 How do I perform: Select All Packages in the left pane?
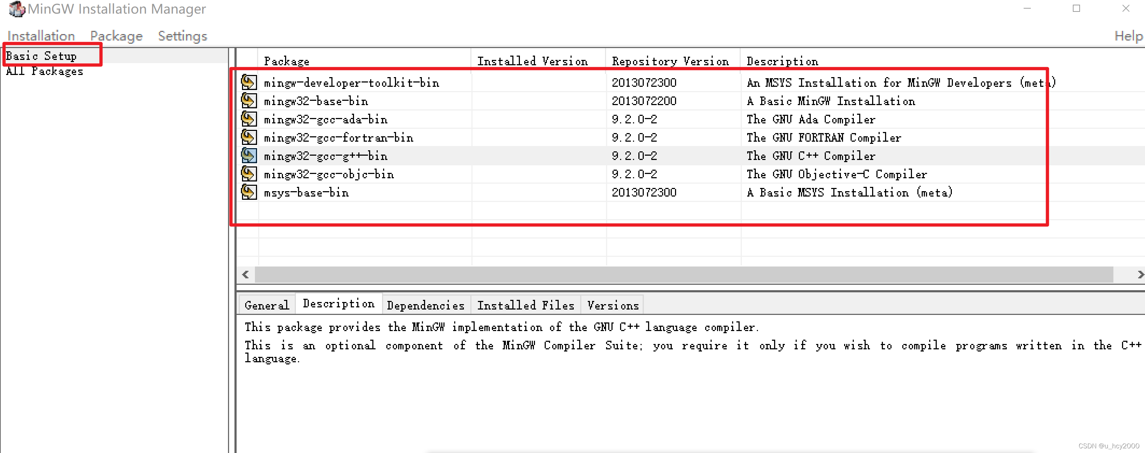[45, 71]
